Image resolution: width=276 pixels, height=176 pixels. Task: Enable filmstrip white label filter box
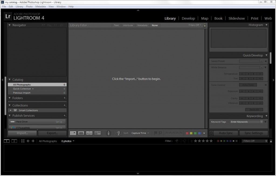coord(233,141)
